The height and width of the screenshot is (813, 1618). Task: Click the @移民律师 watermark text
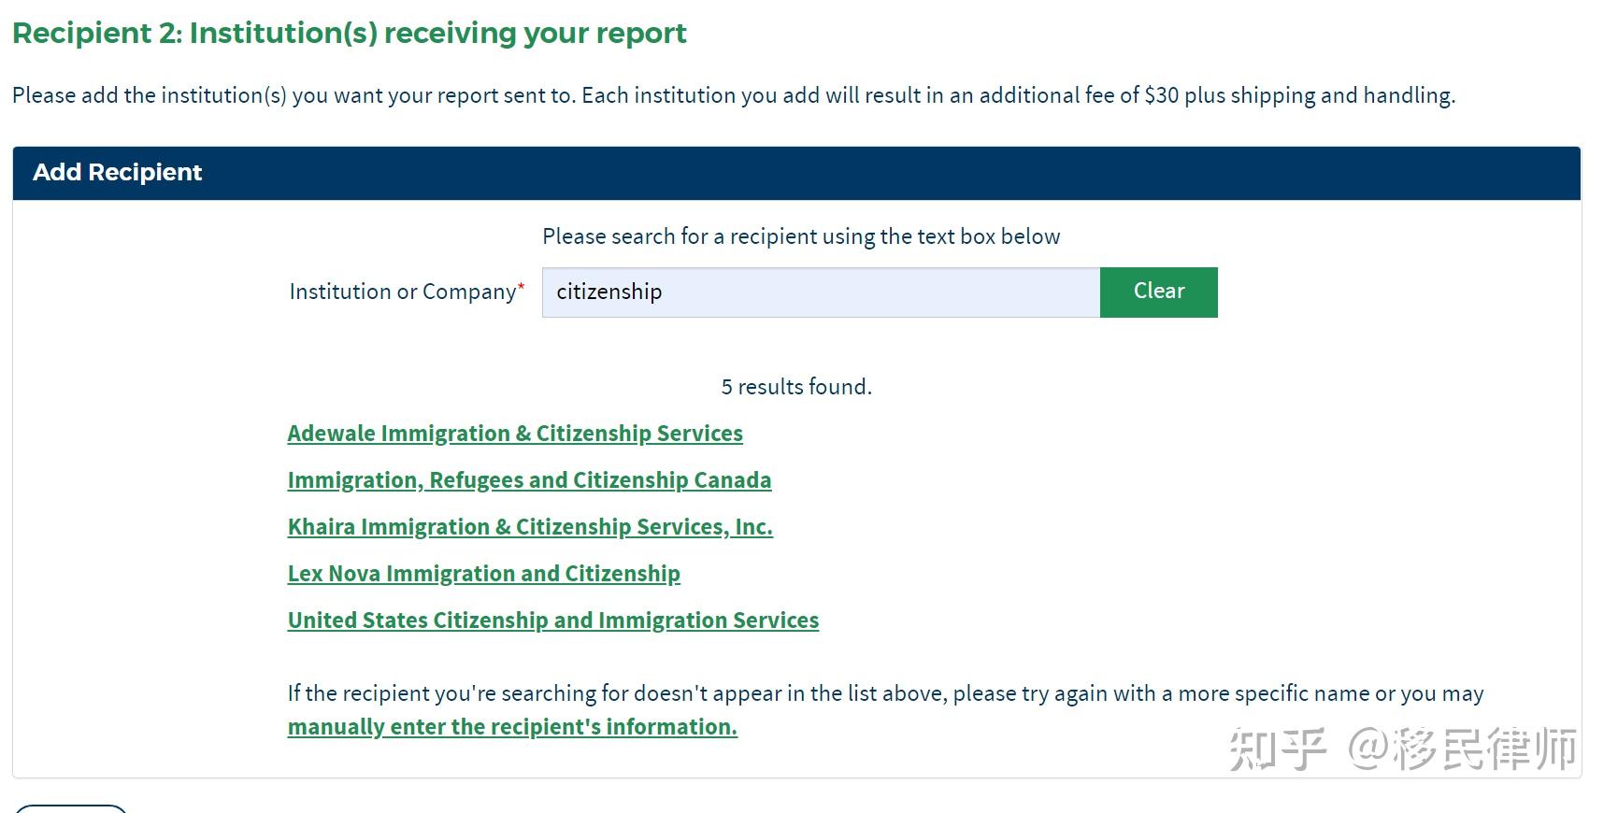pos(1462,749)
